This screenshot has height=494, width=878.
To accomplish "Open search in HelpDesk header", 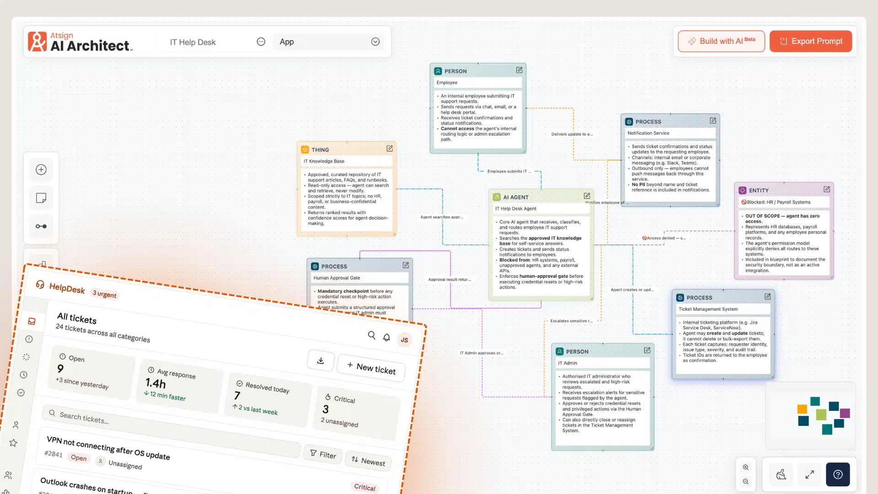I will click(x=371, y=335).
